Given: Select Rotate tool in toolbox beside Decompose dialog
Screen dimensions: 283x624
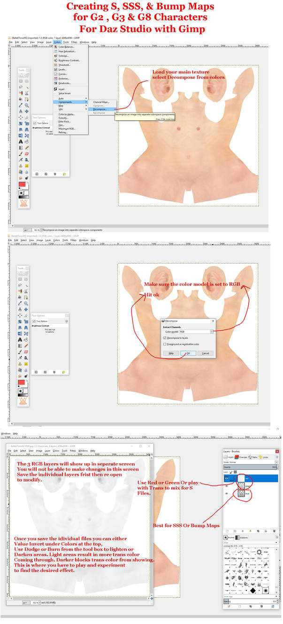Looking at the screenshot, I should pyautogui.click(x=20, y=321).
